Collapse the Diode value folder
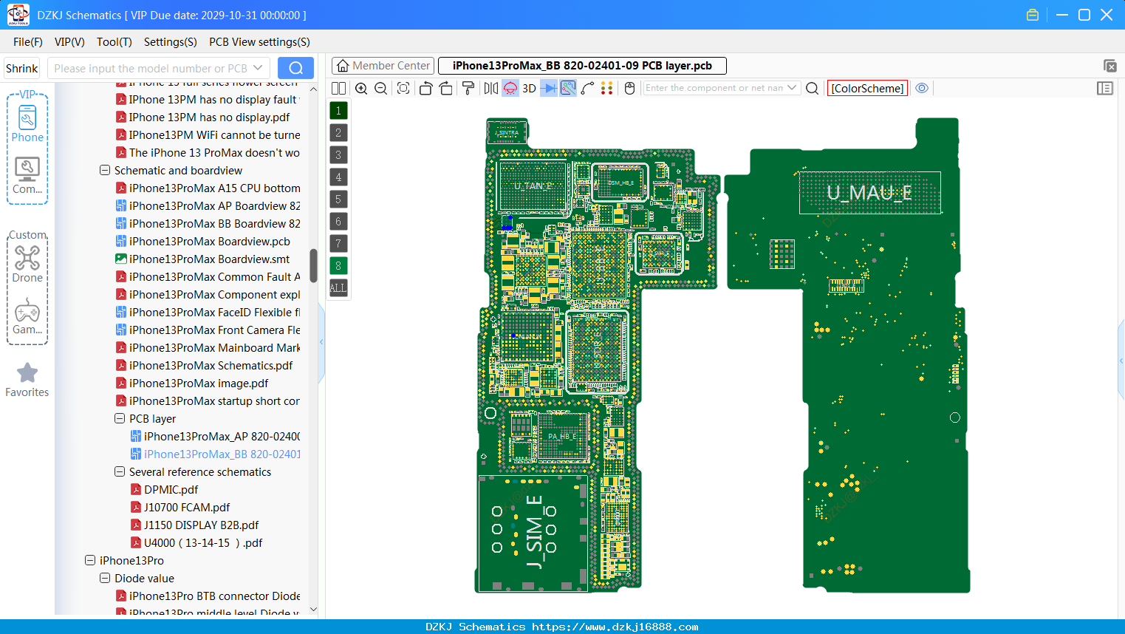The height and width of the screenshot is (634, 1125). (x=105, y=578)
